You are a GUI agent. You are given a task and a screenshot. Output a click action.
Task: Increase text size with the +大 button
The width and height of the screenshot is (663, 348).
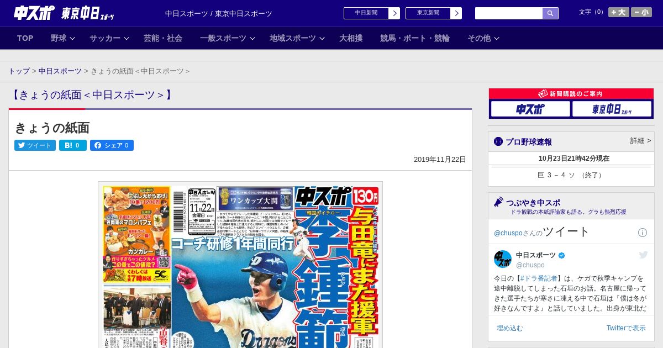(x=619, y=12)
